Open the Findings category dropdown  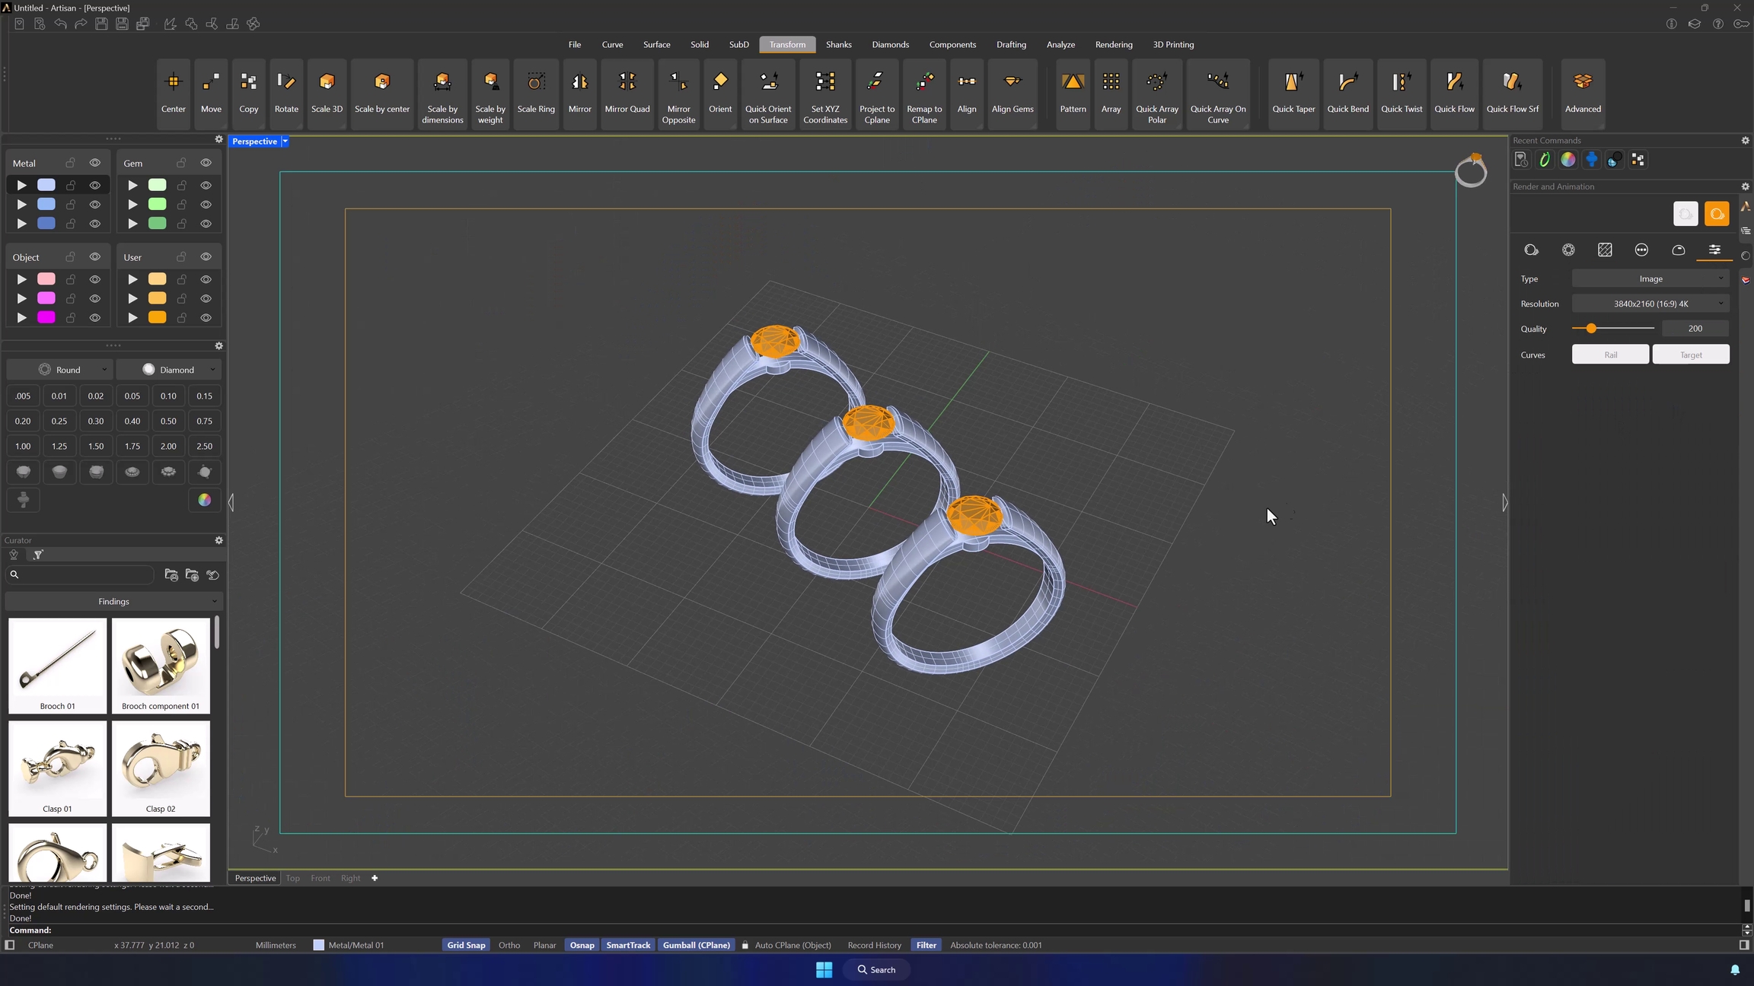pyautogui.click(x=113, y=601)
